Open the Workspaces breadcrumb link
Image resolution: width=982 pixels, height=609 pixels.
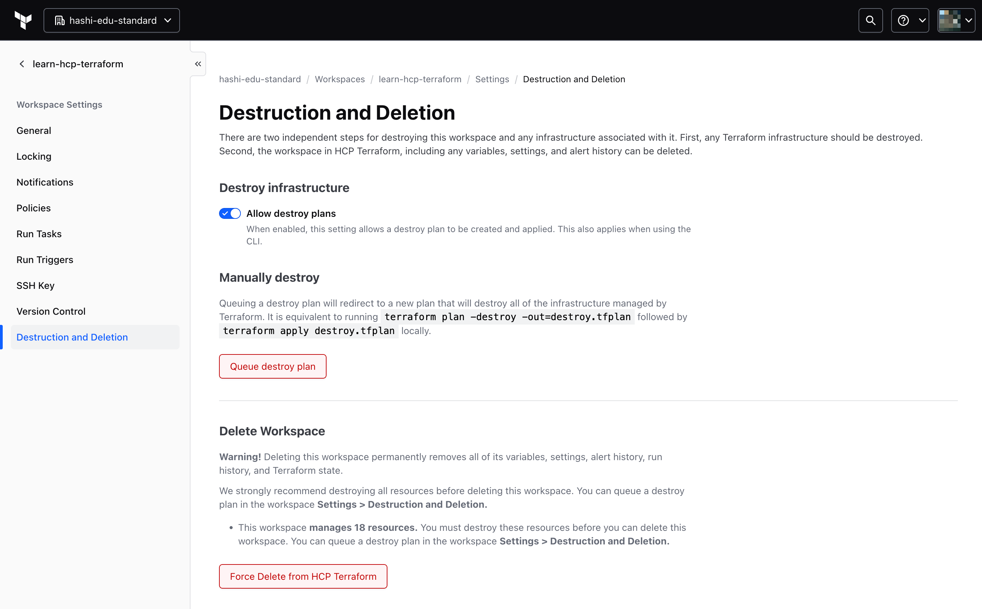(340, 79)
